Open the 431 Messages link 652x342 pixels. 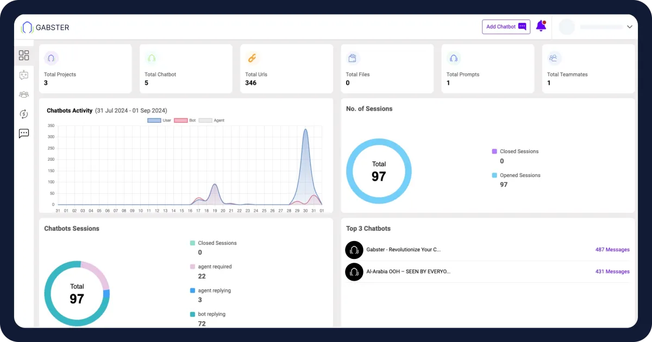(x=612, y=271)
